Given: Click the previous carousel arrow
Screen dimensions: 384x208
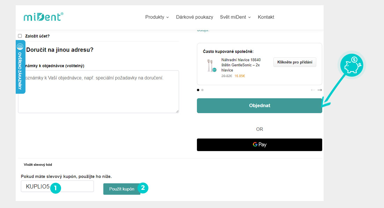Looking at the screenshot, I should pos(313,90).
